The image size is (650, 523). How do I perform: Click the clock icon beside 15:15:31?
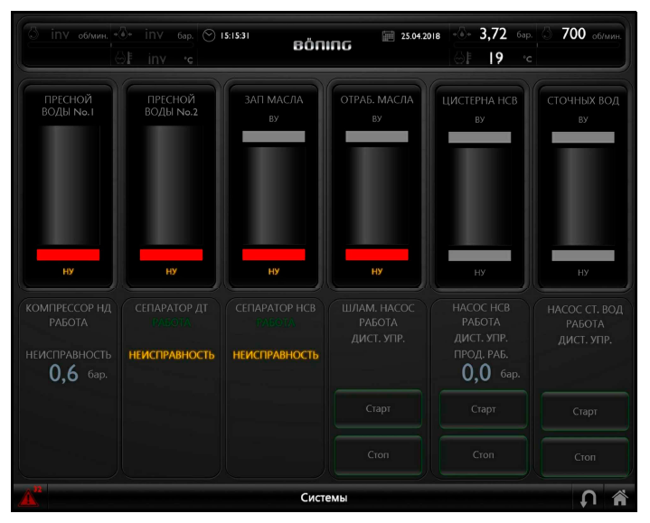point(209,35)
